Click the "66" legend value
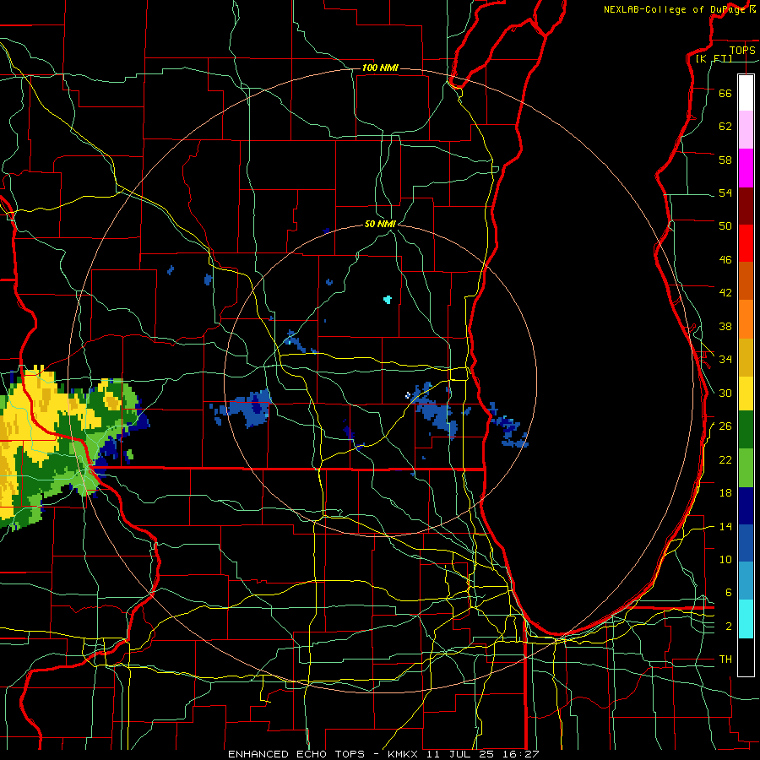Viewport: 760px width, 760px height. coord(725,93)
